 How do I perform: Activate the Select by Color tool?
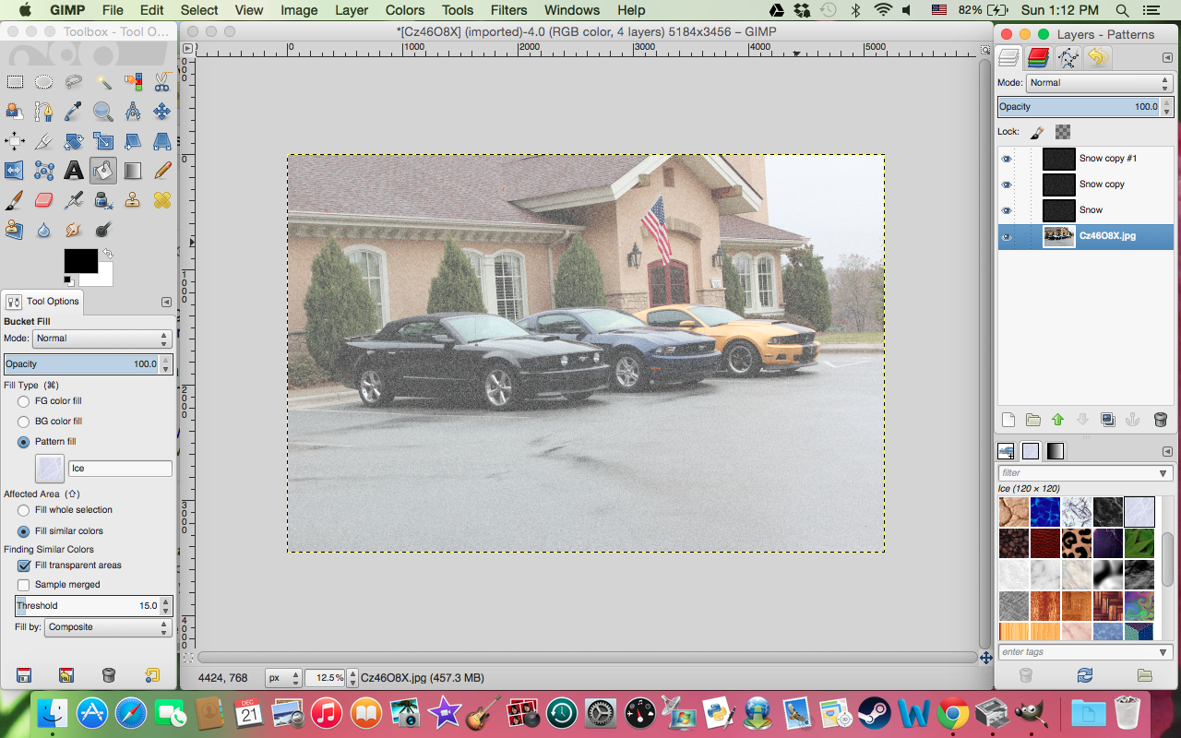coord(133,82)
